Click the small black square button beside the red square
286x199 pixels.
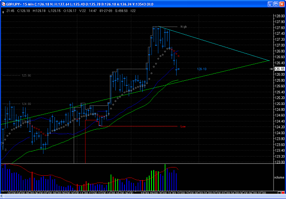(280, 193)
